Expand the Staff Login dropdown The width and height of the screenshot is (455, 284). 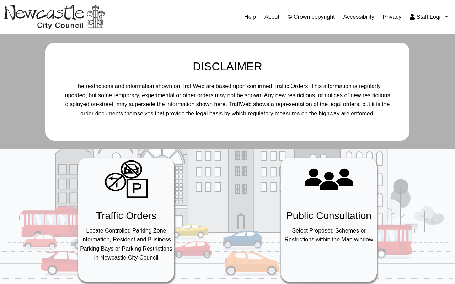point(429,17)
